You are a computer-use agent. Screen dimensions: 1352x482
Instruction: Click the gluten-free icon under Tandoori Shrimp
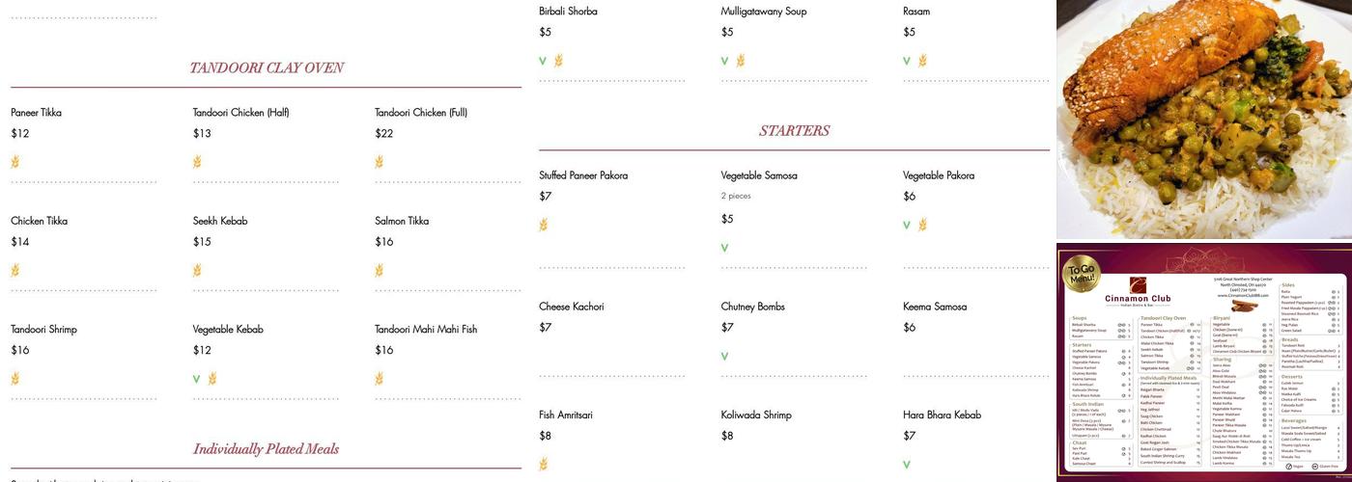pos(15,379)
